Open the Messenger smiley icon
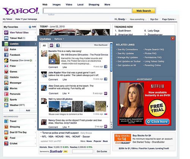This screenshot has width=190, height=159. pyautogui.click(x=6, y=83)
